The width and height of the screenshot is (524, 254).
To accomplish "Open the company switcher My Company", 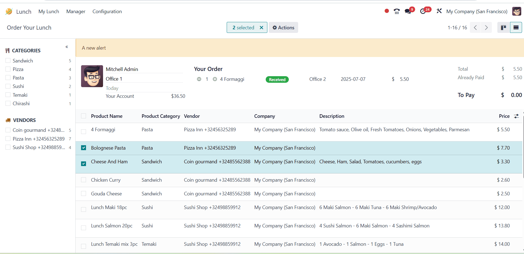I will (477, 12).
